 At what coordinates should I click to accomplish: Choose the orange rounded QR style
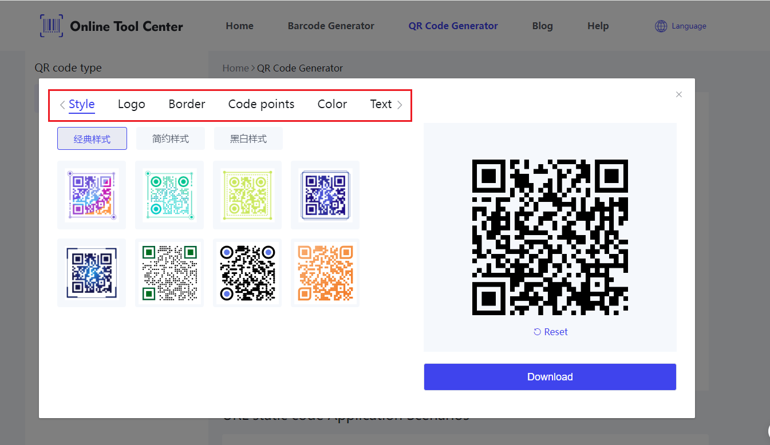tap(325, 273)
